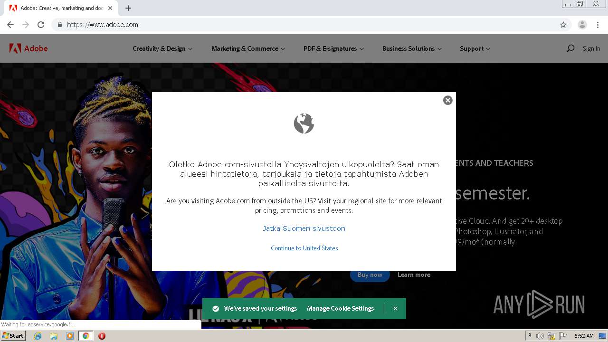Click the network tray icon
The width and height of the screenshot is (608, 342).
coord(551,336)
